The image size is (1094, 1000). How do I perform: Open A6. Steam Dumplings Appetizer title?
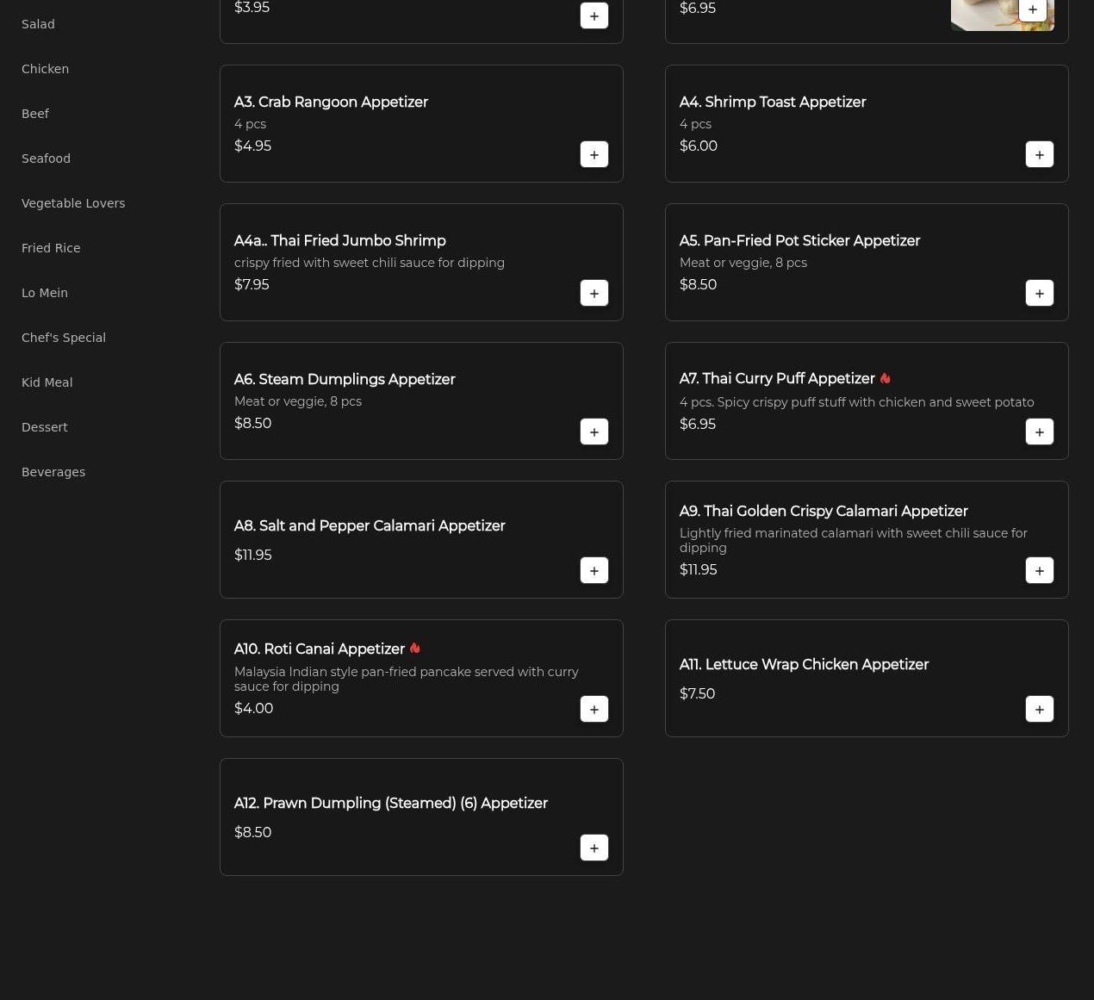[345, 379]
